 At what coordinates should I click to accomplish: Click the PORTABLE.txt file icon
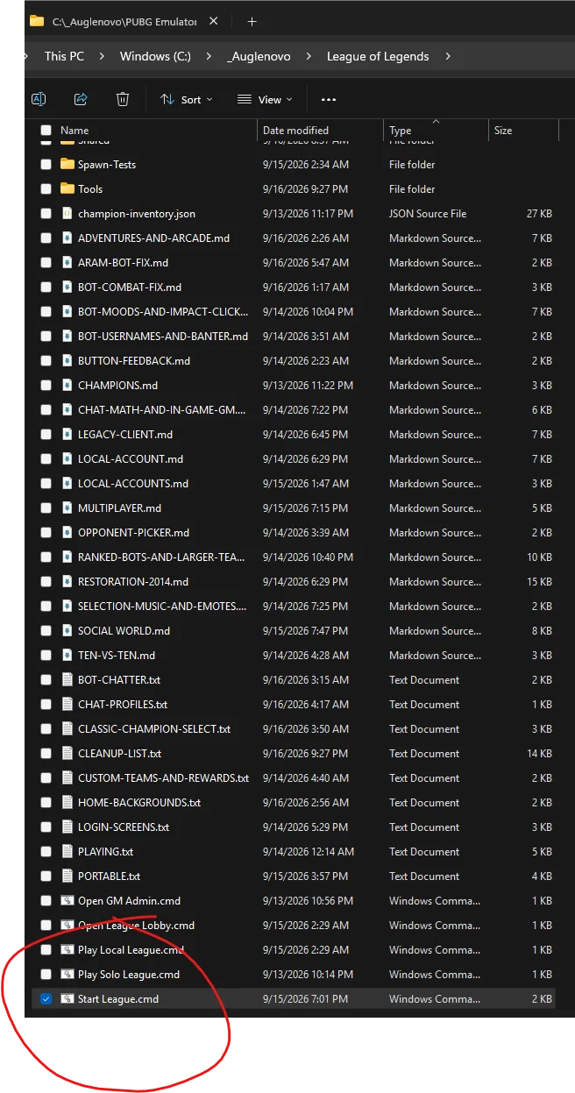coord(67,876)
